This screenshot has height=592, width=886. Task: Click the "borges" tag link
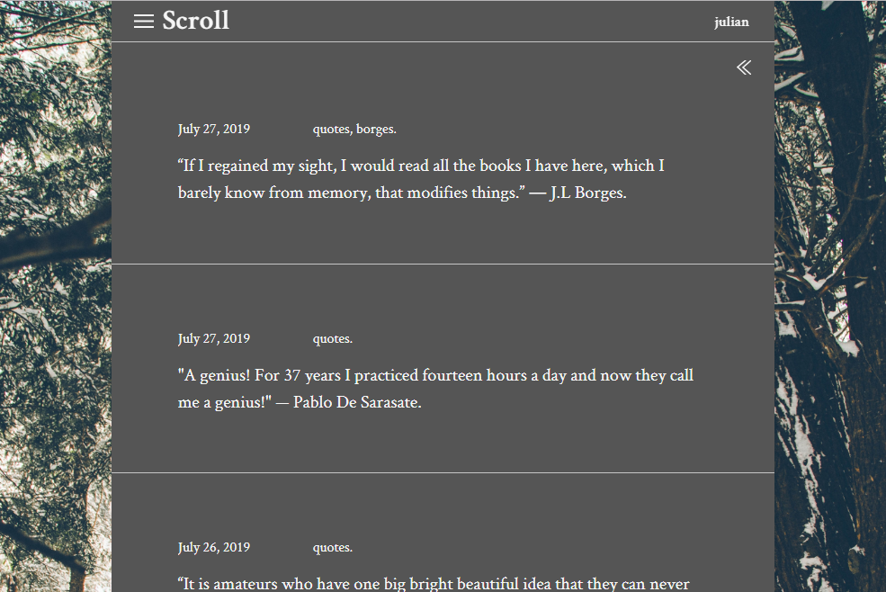[x=375, y=129]
